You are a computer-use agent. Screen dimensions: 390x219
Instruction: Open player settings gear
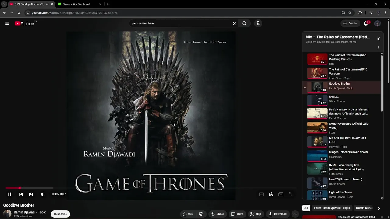point(271,194)
